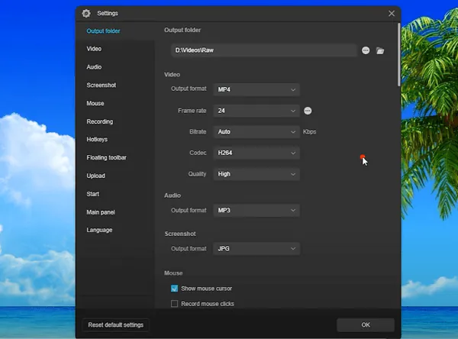Click the settings panel vertical scrollbar
This screenshot has height=339, width=458.
[398, 55]
